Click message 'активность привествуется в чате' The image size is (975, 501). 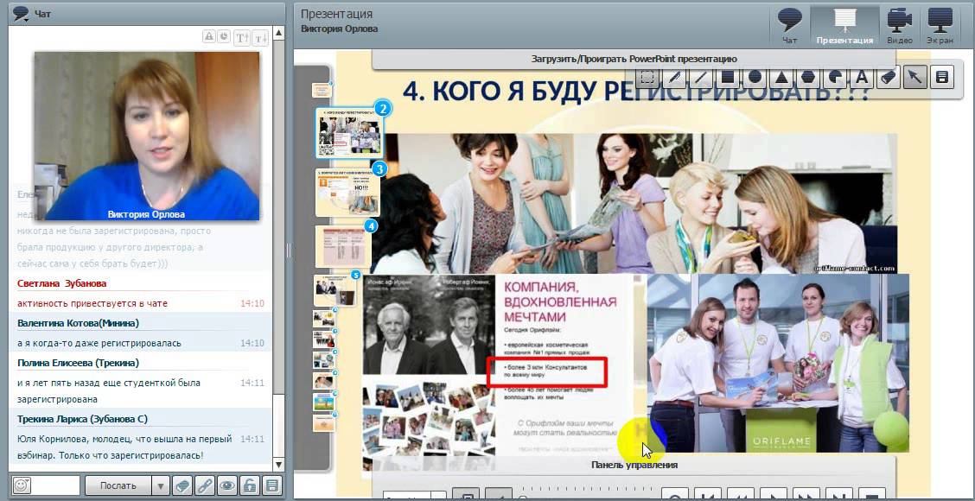(x=92, y=303)
